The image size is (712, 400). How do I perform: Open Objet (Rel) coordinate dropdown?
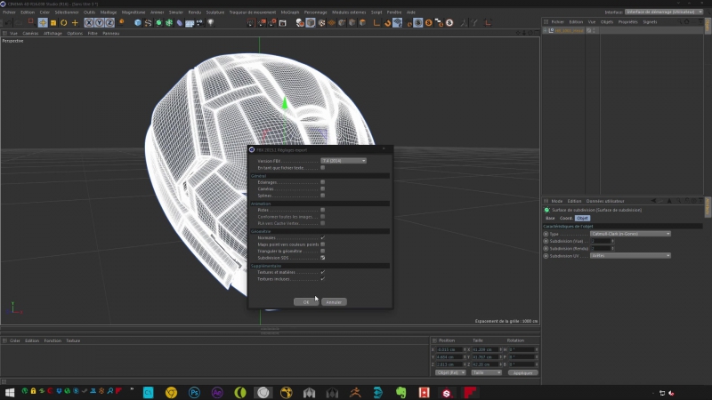[450, 372]
